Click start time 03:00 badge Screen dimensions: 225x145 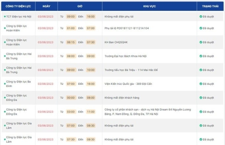point(71,112)
